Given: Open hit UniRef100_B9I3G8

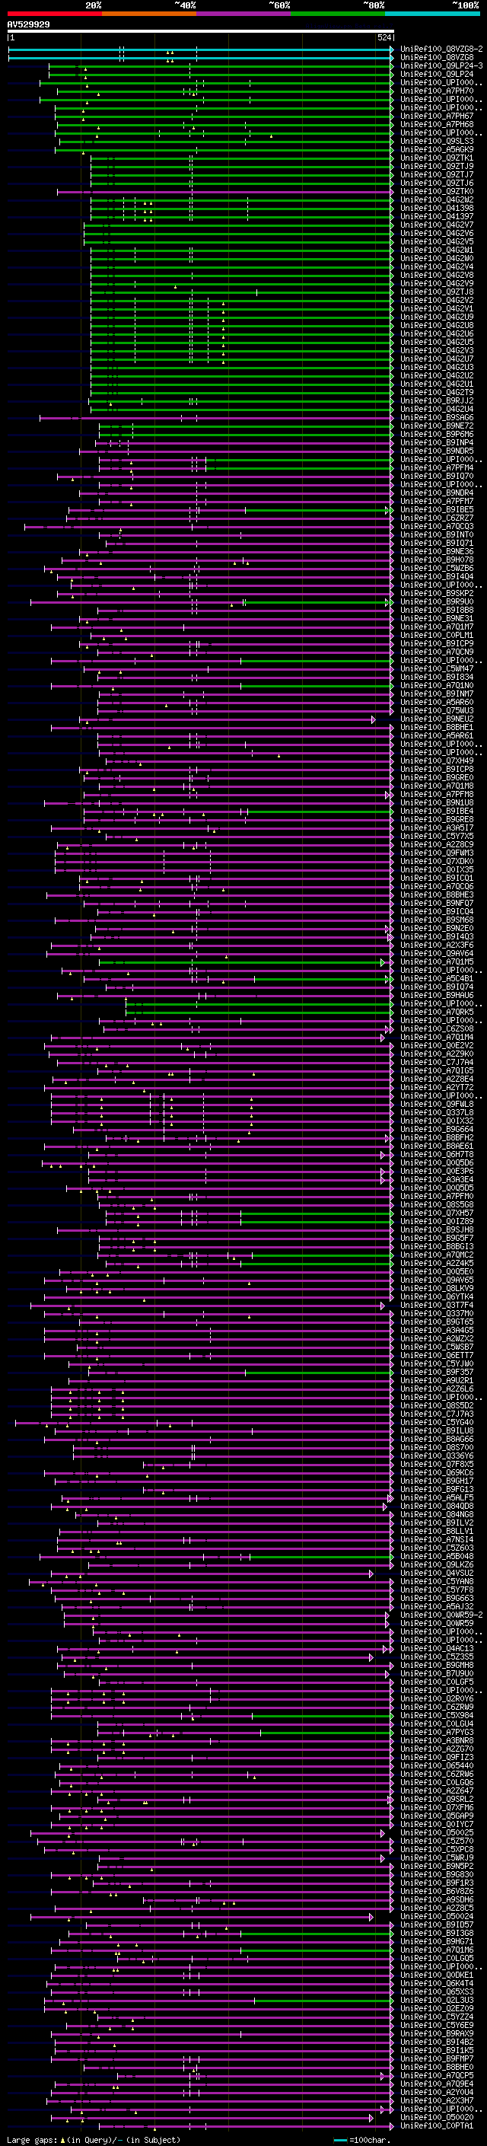Looking at the screenshot, I should point(437,1934).
